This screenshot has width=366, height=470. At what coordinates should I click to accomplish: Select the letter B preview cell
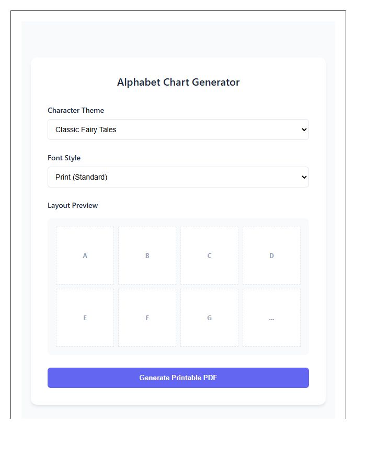[x=147, y=255]
